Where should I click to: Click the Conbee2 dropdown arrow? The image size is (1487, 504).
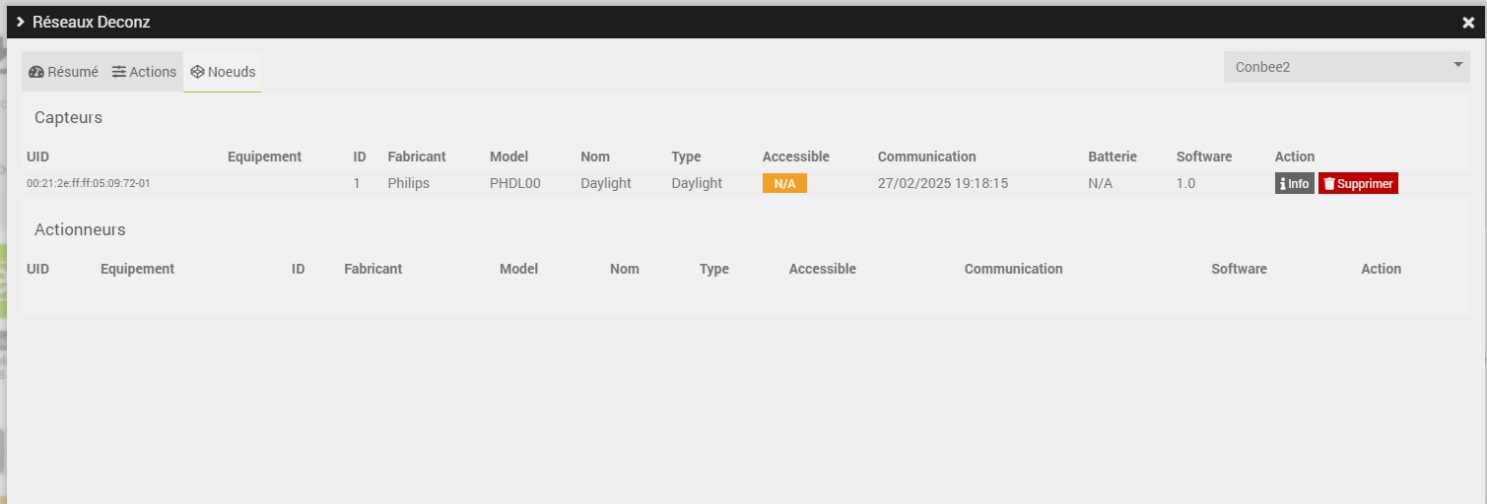click(1457, 65)
